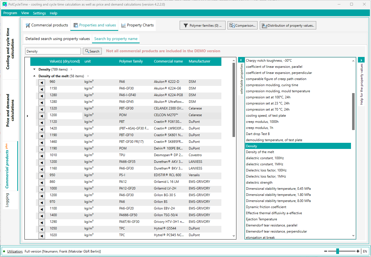Open the Settings menu
The height and width of the screenshot is (257, 371).
39,13
